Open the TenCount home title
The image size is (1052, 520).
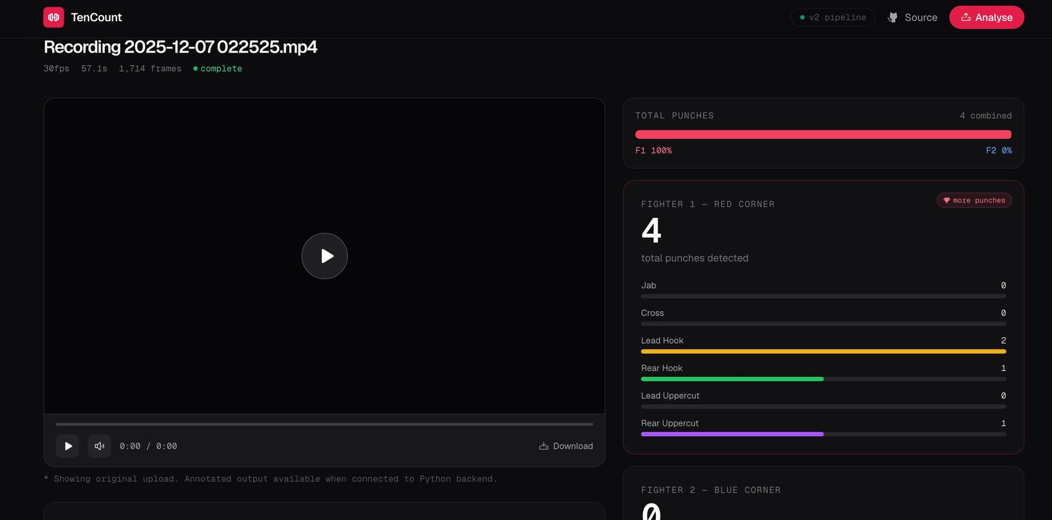[96, 18]
